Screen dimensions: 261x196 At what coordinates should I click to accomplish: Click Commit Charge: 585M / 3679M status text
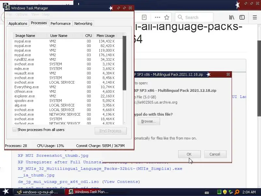coord(100,146)
